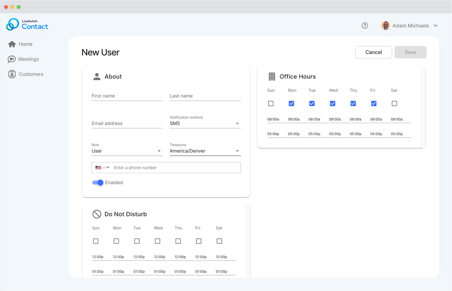
Task: Uncheck the Office Hours Fri checkbox
Action: (x=374, y=104)
